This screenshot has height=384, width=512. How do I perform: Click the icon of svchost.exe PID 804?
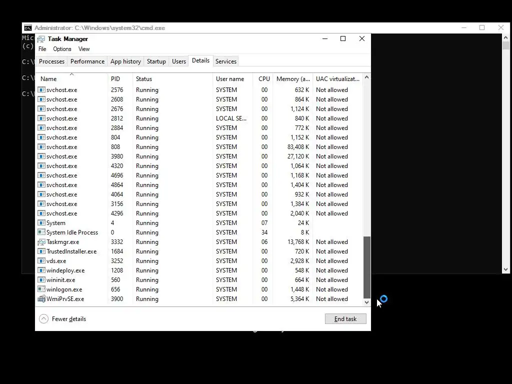tap(41, 137)
